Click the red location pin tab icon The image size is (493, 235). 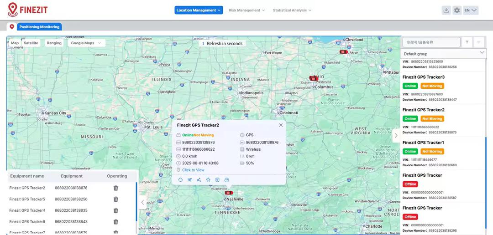12,27
